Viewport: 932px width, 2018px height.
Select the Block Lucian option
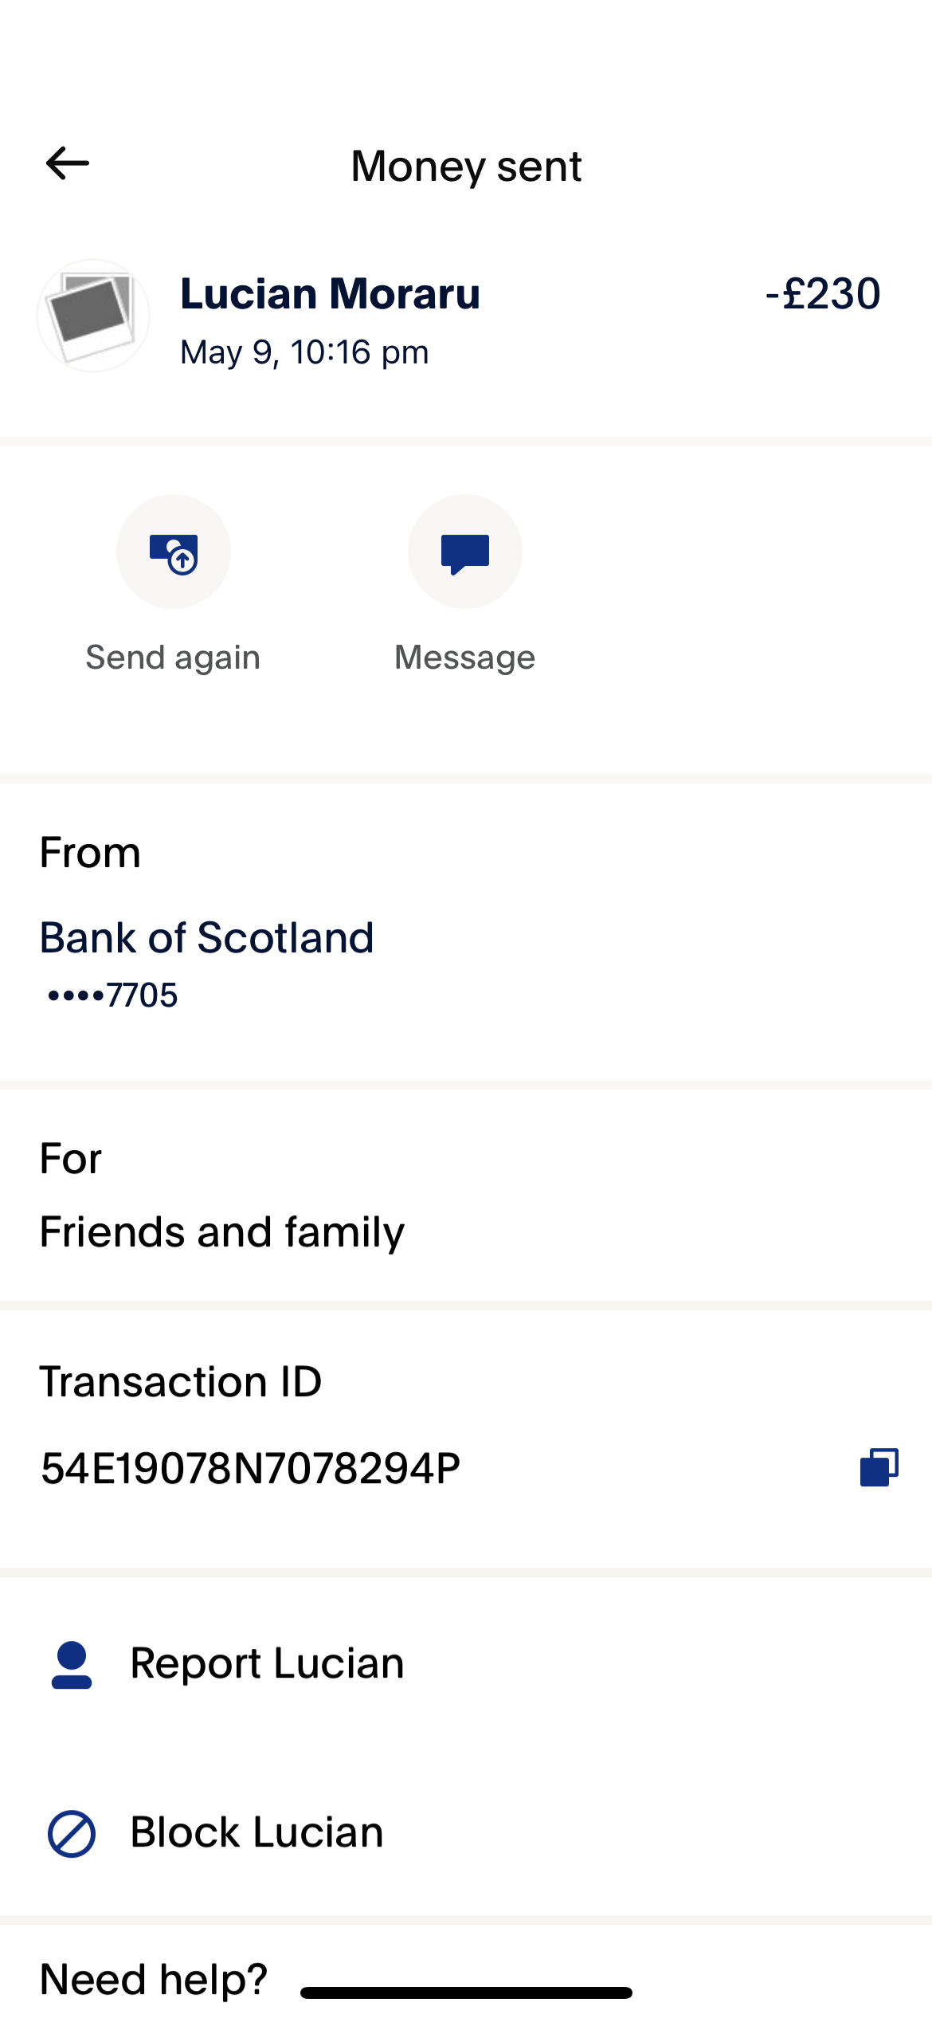click(x=466, y=1832)
